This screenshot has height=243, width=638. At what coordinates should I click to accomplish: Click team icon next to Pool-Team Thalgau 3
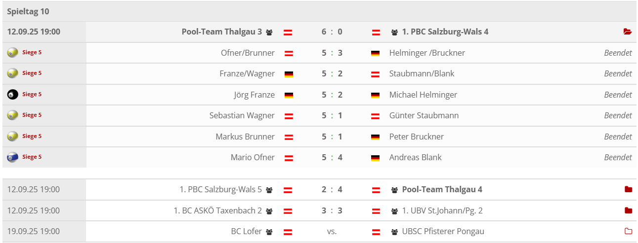click(269, 33)
